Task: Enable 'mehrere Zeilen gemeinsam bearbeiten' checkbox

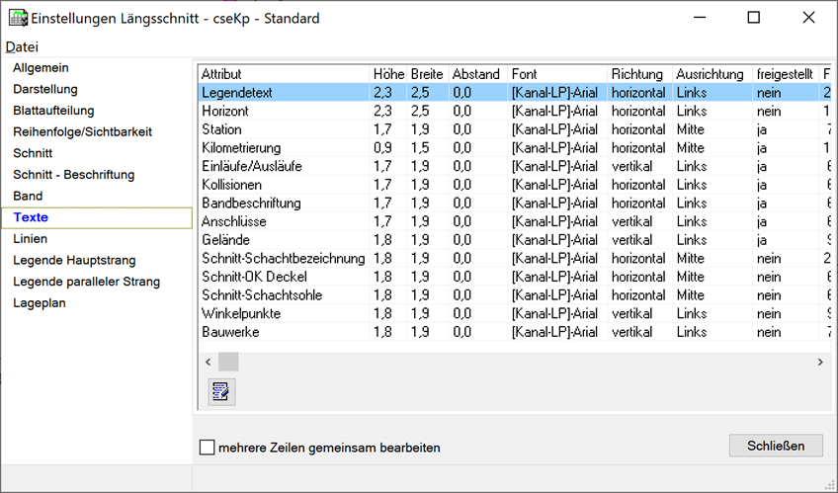Action: pos(208,448)
